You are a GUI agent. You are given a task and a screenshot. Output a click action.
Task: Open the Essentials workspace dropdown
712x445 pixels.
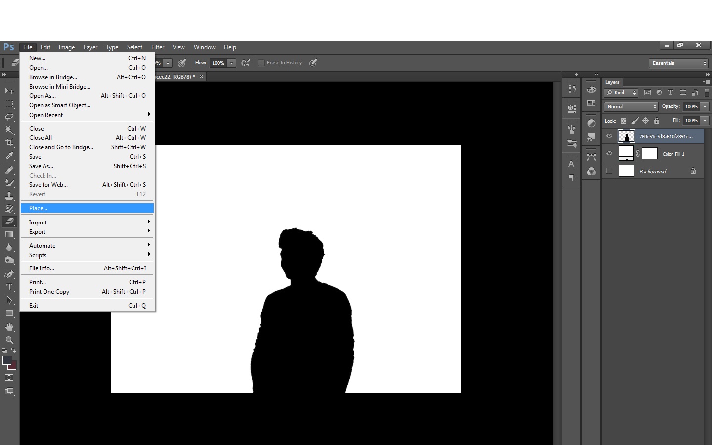(x=679, y=63)
